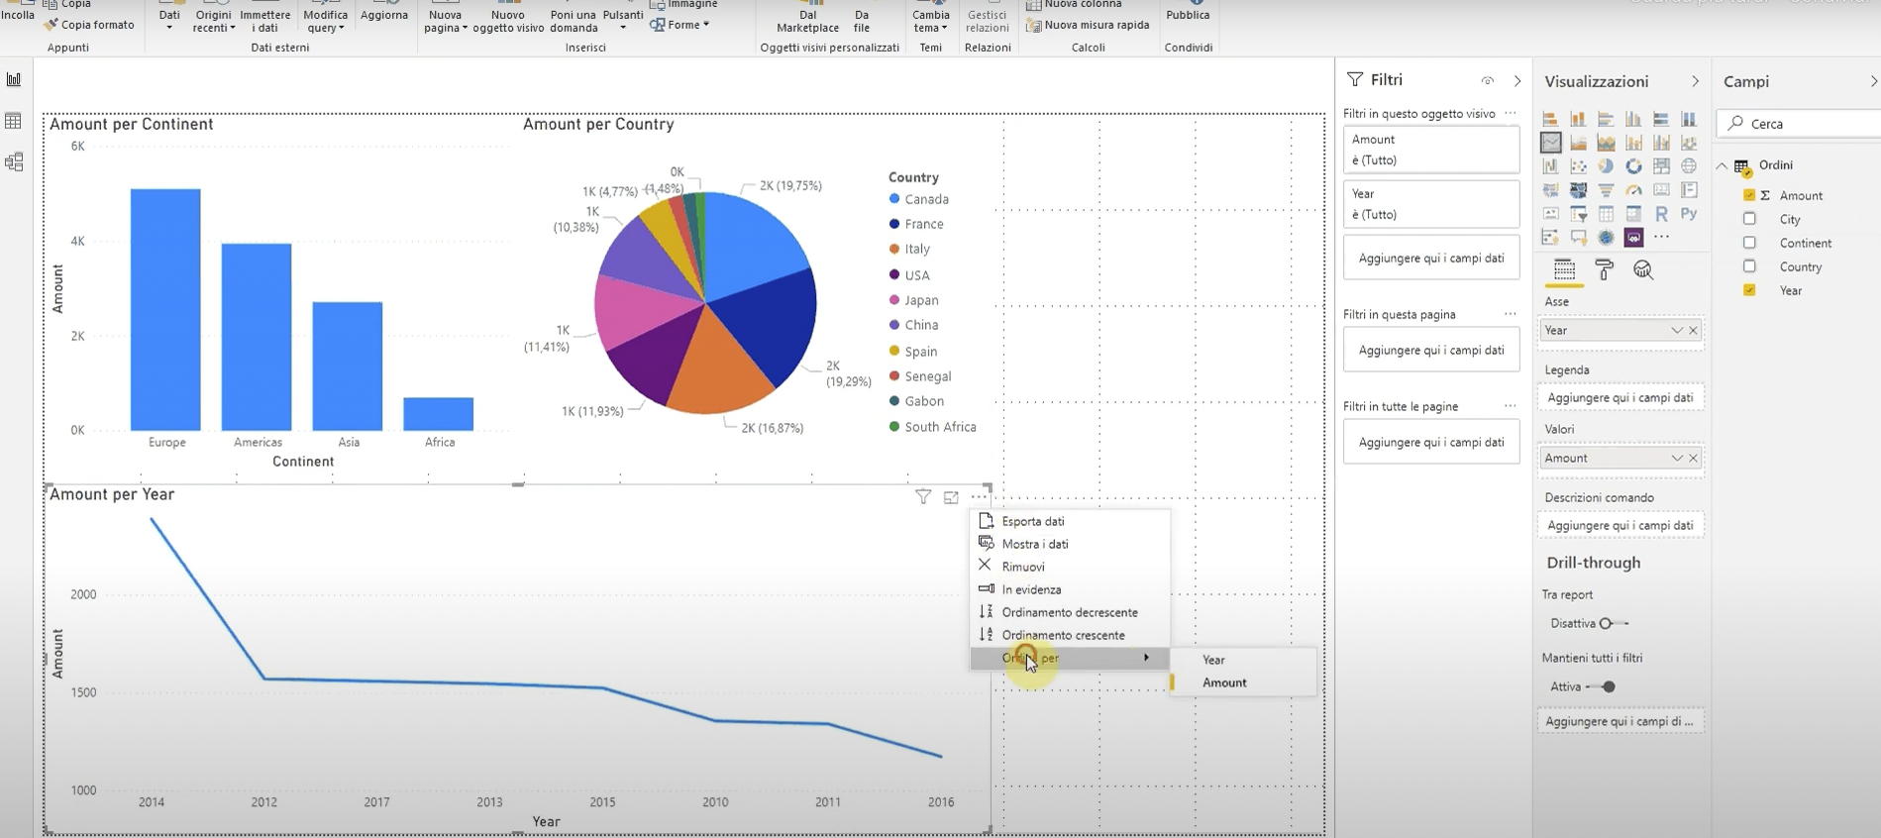Click Nuova misura rapida in the ribbon
This screenshot has height=838, width=1881.
pyautogui.click(x=1096, y=25)
